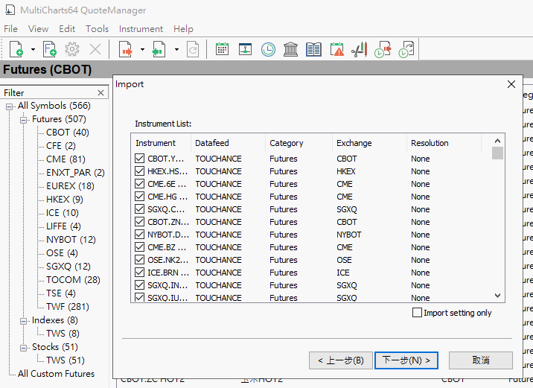Click the candlestick scissors Edit Data icon
Viewport: 533px width, 388px height.
360,49
